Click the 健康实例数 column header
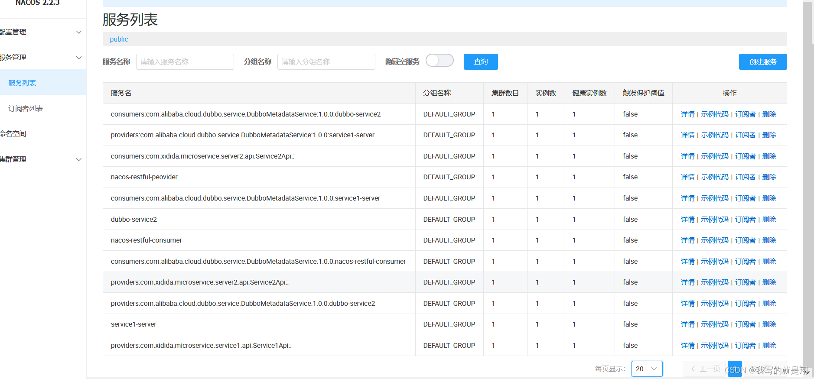 tap(589, 93)
